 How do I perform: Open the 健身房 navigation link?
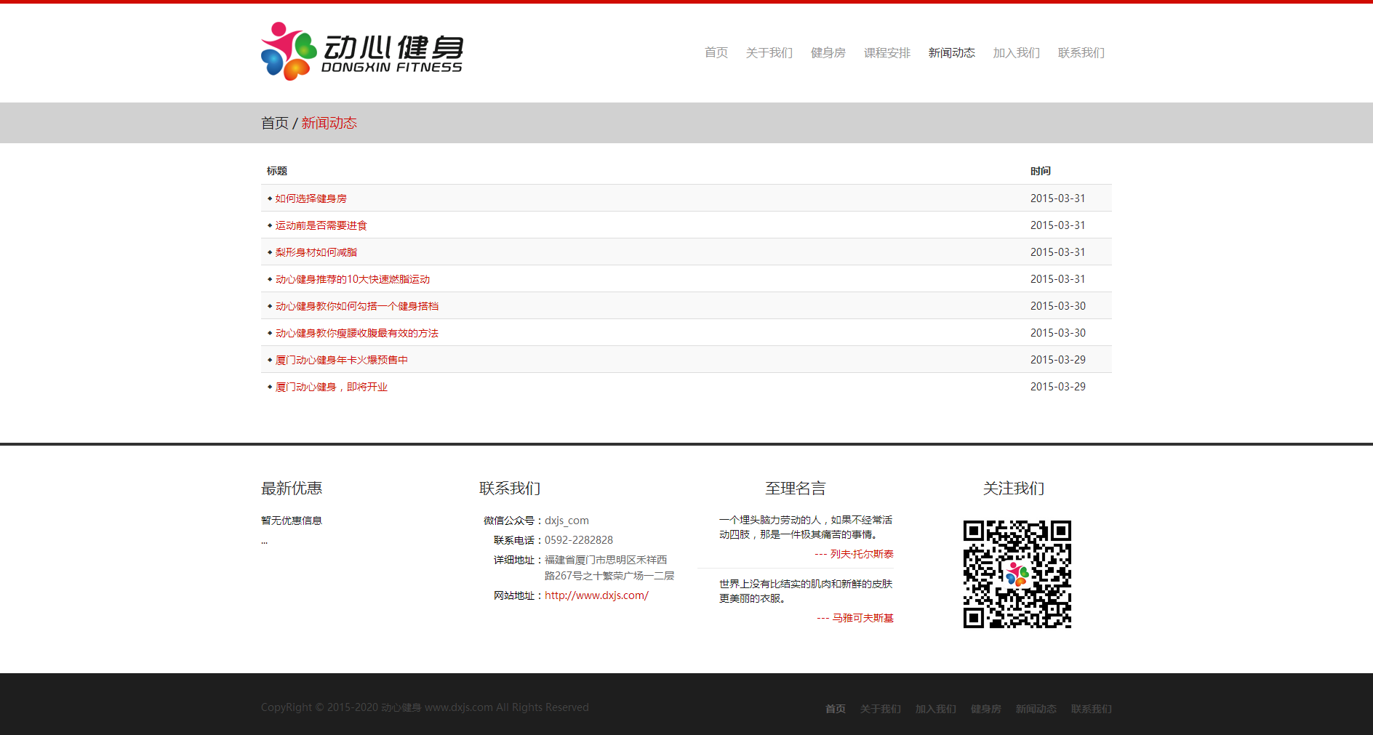[x=828, y=52]
